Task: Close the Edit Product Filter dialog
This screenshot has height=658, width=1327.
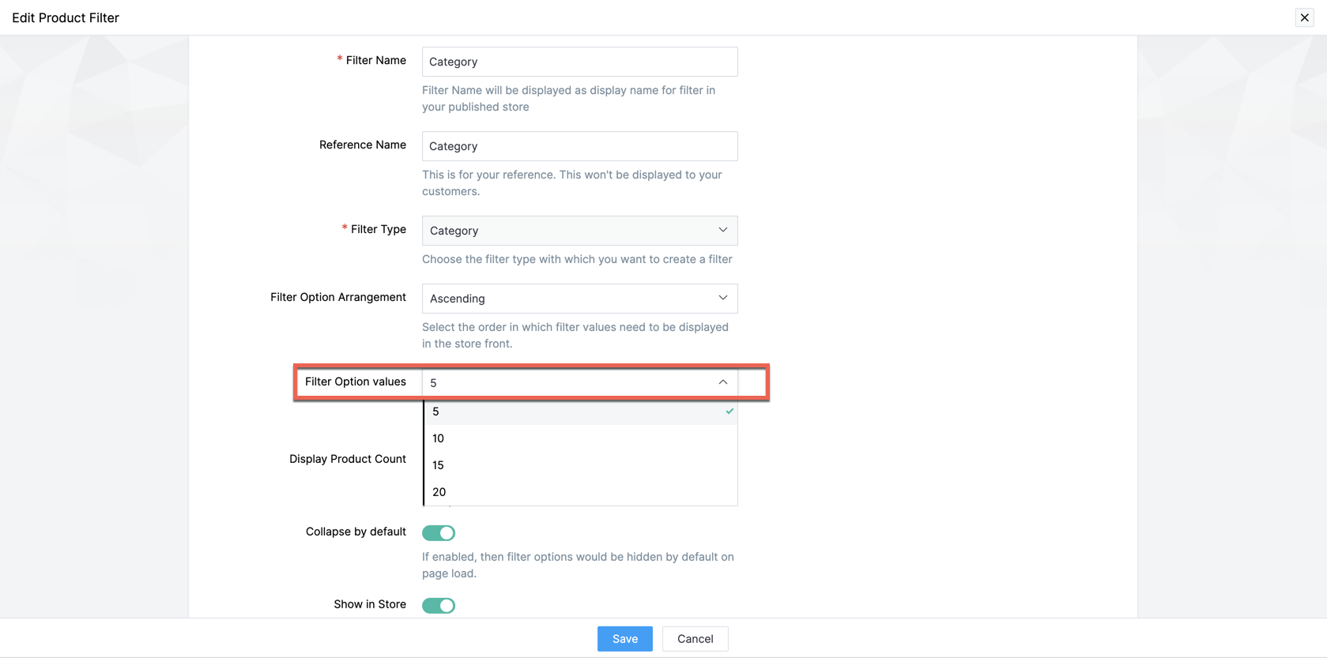Action: [1304, 17]
